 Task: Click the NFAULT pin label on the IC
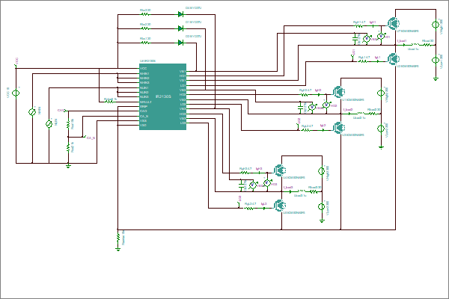146,102
